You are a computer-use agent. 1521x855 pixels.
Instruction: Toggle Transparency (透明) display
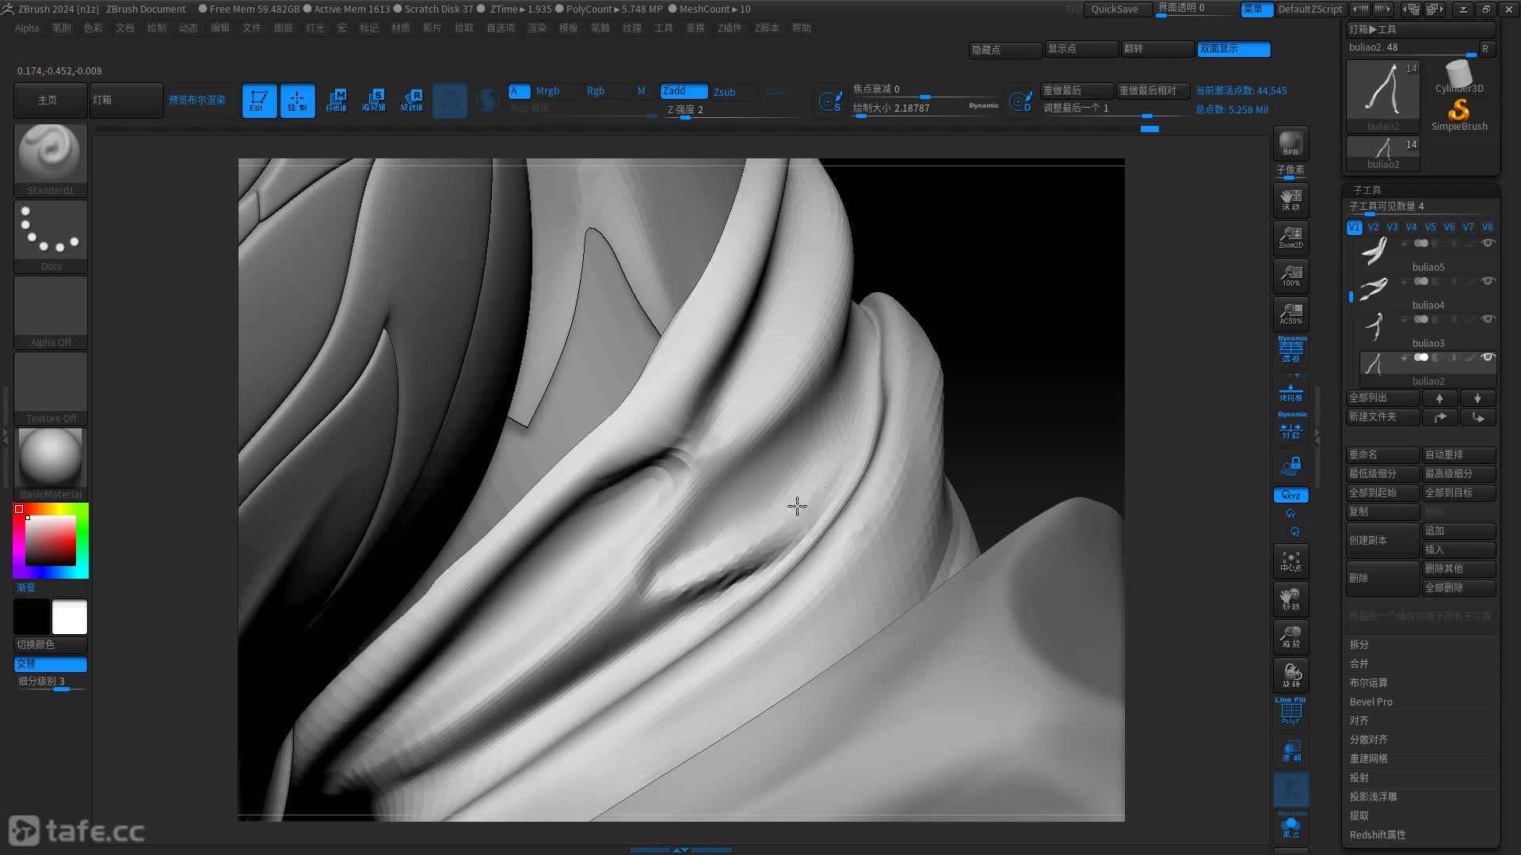point(1290,751)
